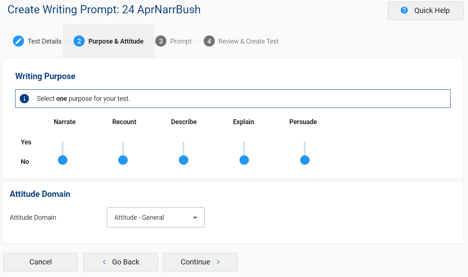Click the numbered circle for step 2
Image resolution: width=468 pixels, height=277 pixels.
79,41
